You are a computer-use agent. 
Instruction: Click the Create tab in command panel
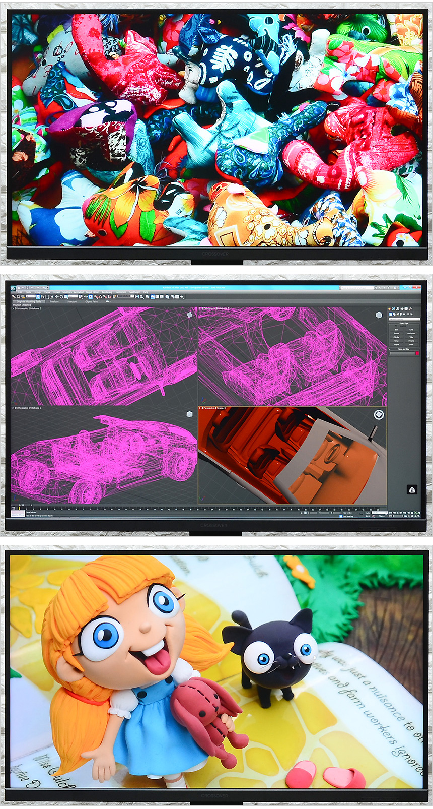(x=390, y=309)
